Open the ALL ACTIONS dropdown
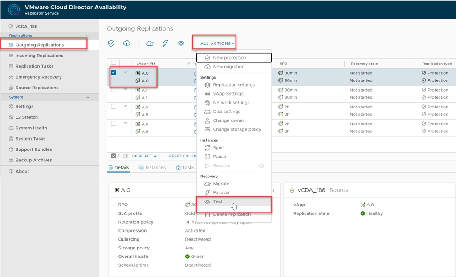 (x=217, y=44)
